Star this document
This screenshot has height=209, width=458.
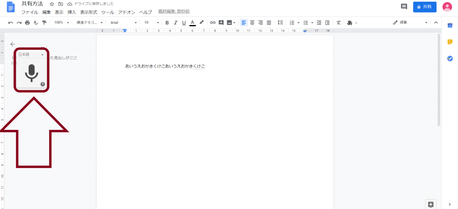tap(52, 4)
